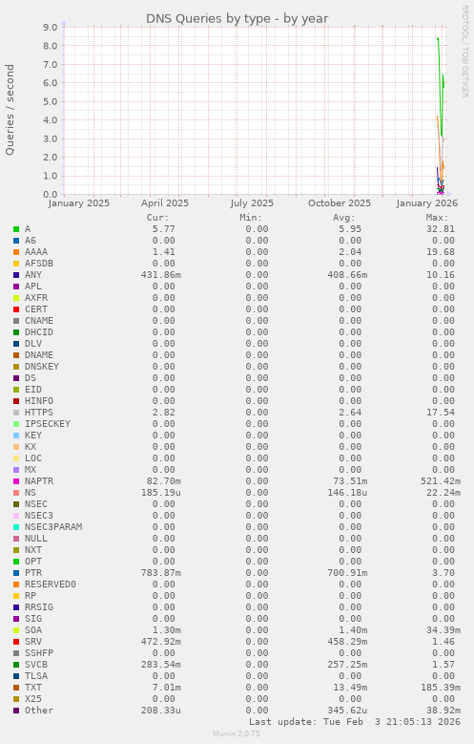Click the A max value 32.81
474x744 pixels.
tap(441, 229)
